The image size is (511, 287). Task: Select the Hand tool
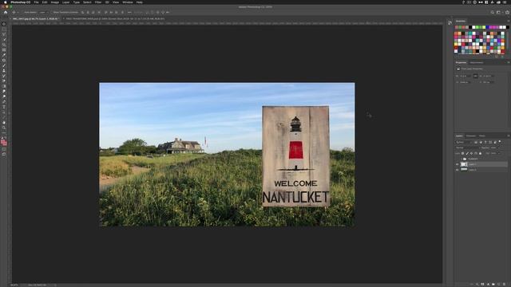[x=4, y=123]
